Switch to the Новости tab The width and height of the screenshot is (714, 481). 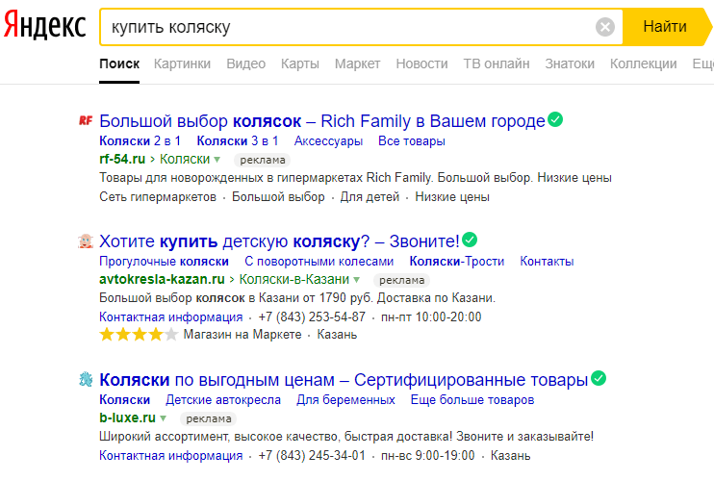point(421,63)
